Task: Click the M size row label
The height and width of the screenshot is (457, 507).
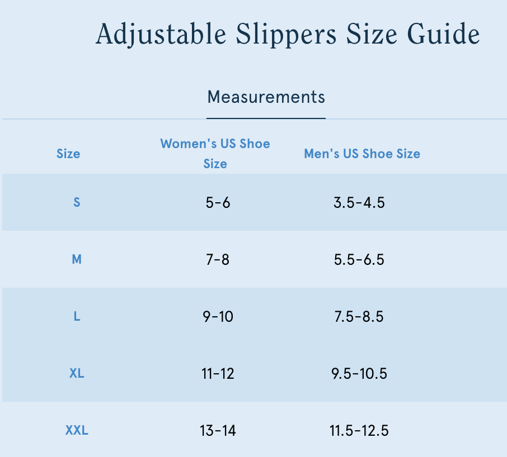Action: click(x=77, y=259)
